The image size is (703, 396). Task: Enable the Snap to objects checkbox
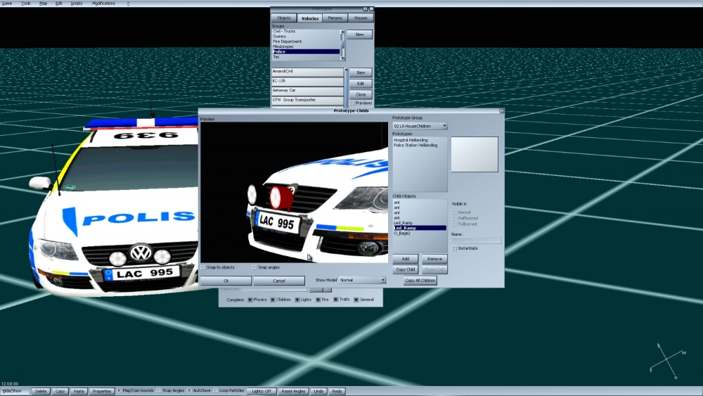coord(204,267)
